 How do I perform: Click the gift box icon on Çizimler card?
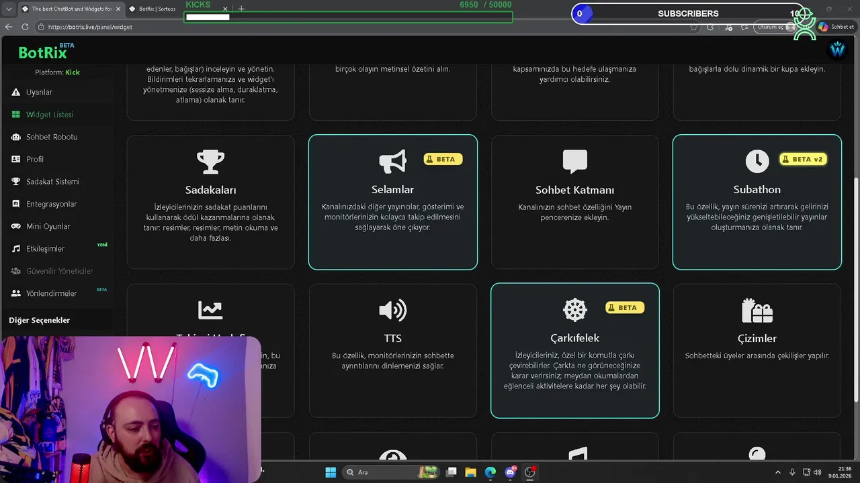[x=757, y=311]
